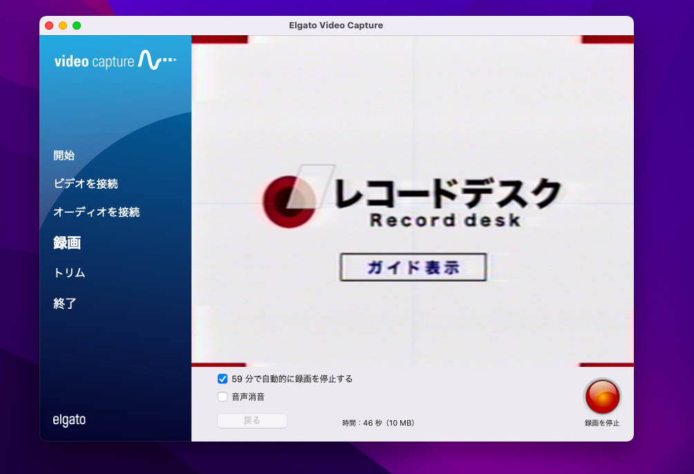Image resolution: width=694 pixels, height=474 pixels.
Task: Close the Elgato Video Capture window
Action: (49, 26)
